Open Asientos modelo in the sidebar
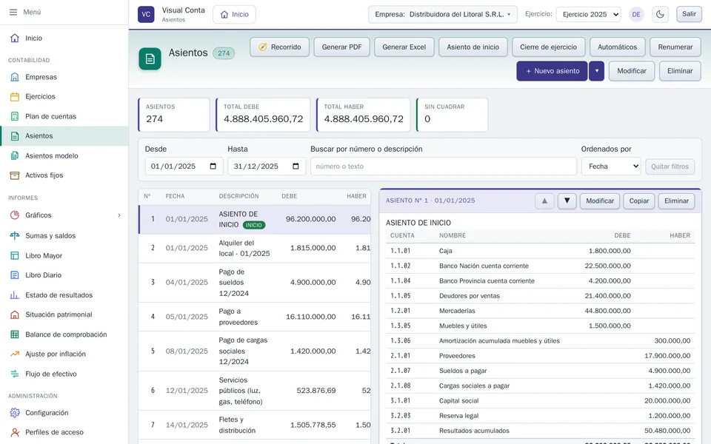The height and width of the screenshot is (444, 711). click(64, 156)
